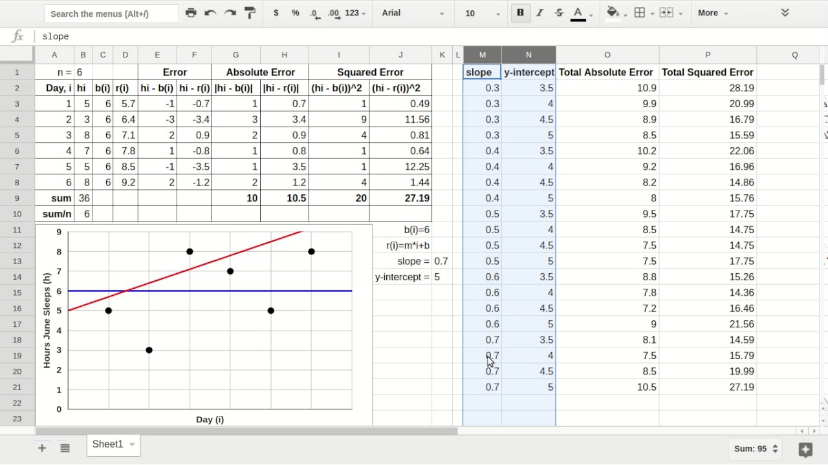
Task: Click the y-intercept header cell N1
Action: 528,72
